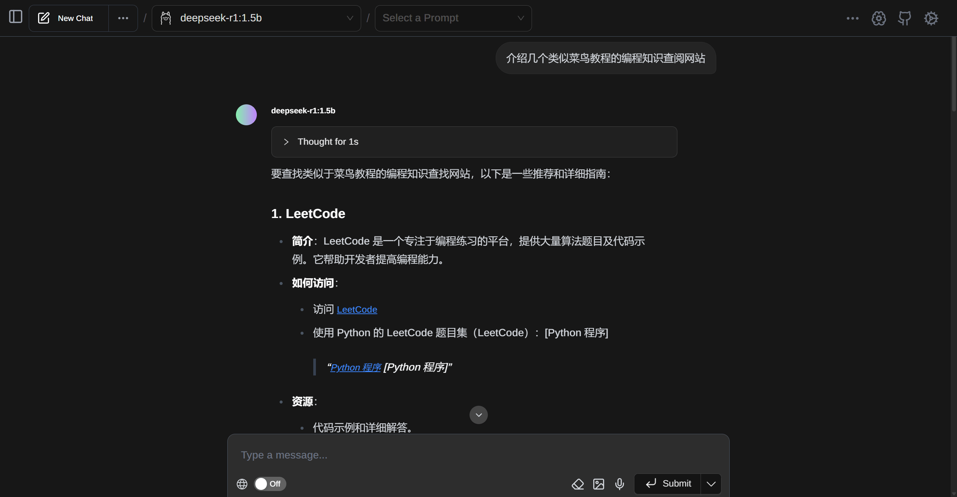
Task: Open the application settings gear
Action: pyautogui.click(x=931, y=18)
